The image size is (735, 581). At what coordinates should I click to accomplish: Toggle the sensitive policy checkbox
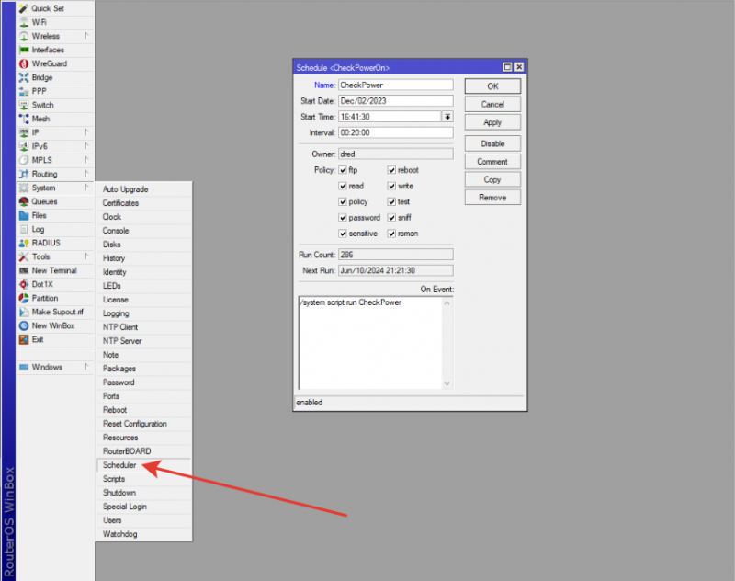343,234
